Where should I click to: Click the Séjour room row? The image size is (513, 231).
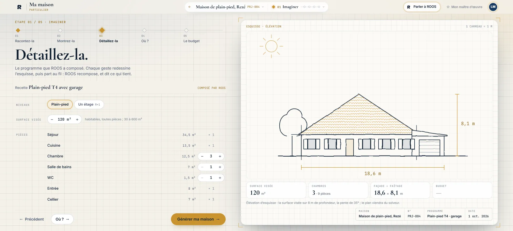pos(136,135)
